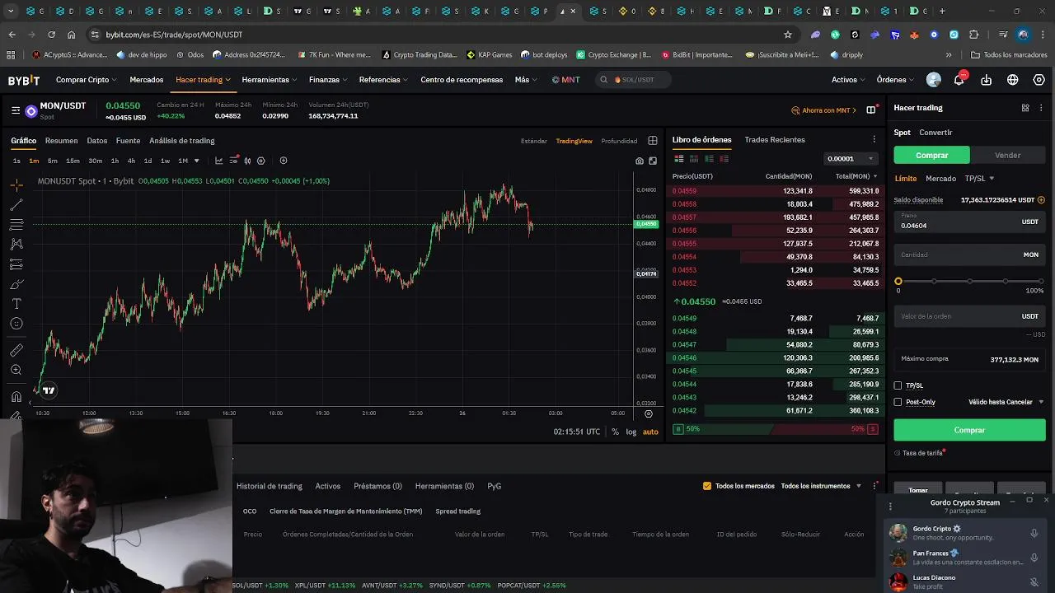Select the Comprar buy toggle at top

(x=932, y=155)
